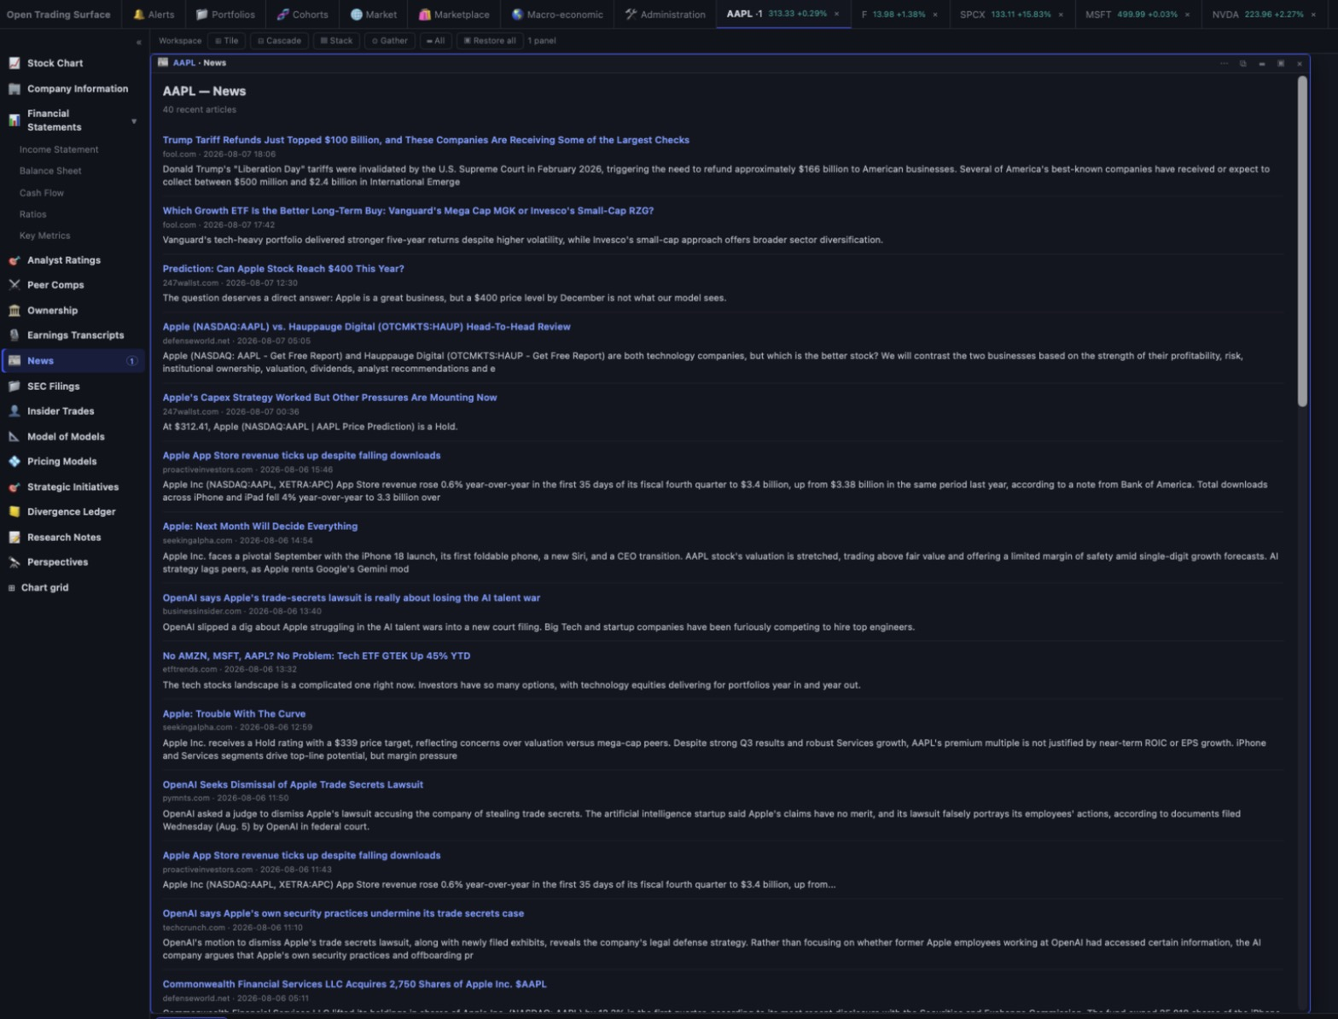Open the Perspectives telescope icon
The height and width of the screenshot is (1019, 1338).
14,562
